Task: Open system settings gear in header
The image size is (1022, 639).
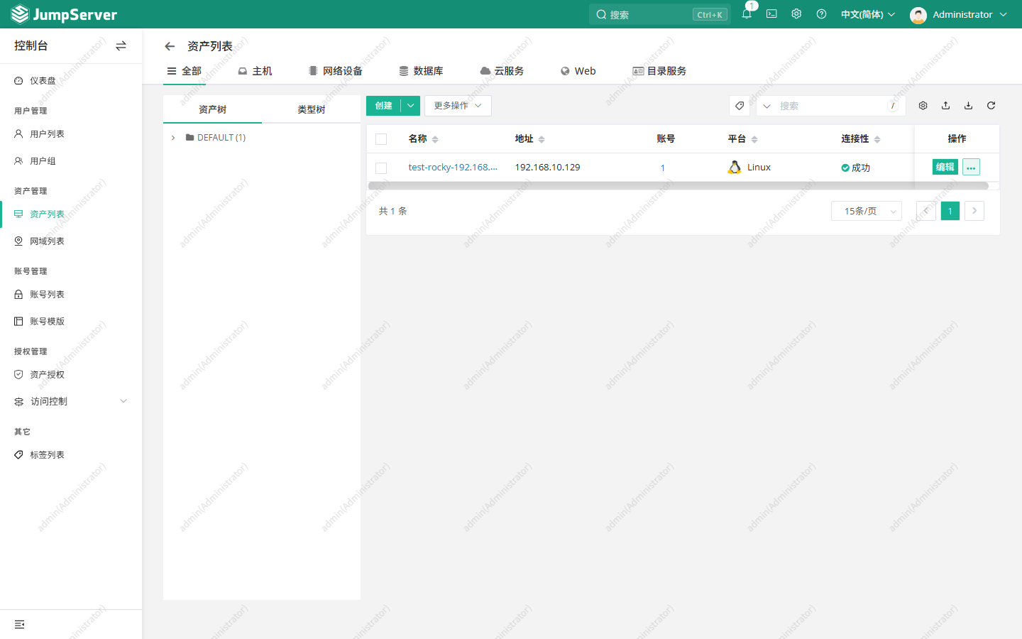Action: (x=796, y=14)
